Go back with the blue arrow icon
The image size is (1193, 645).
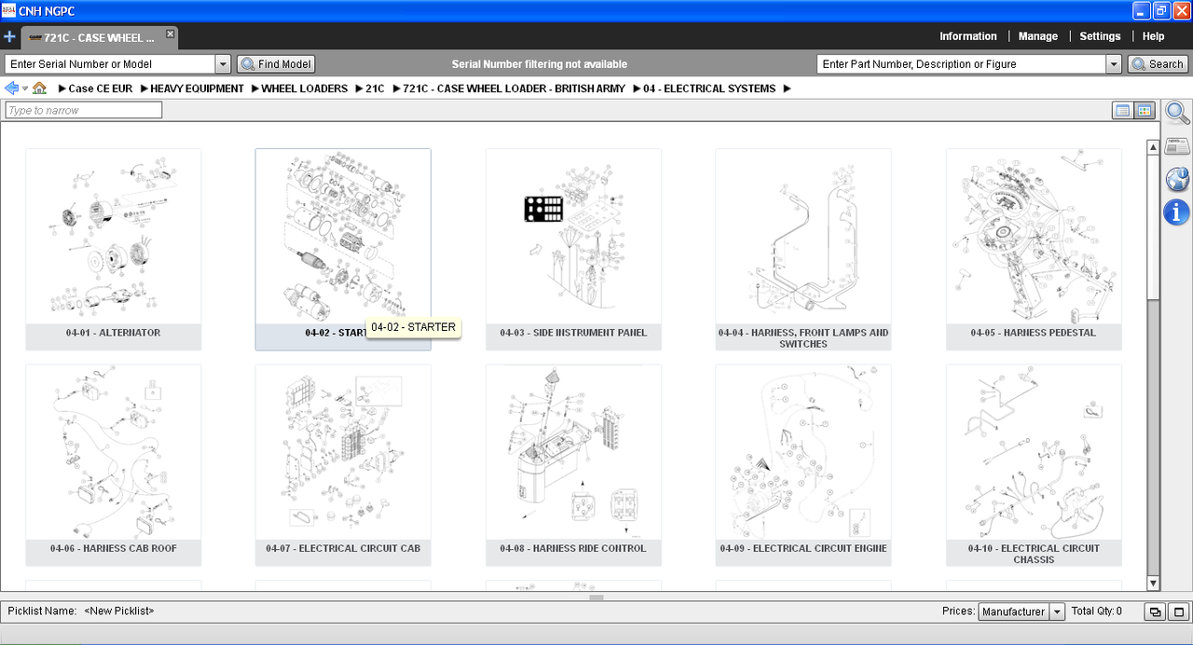pyautogui.click(x=11, y=89)
